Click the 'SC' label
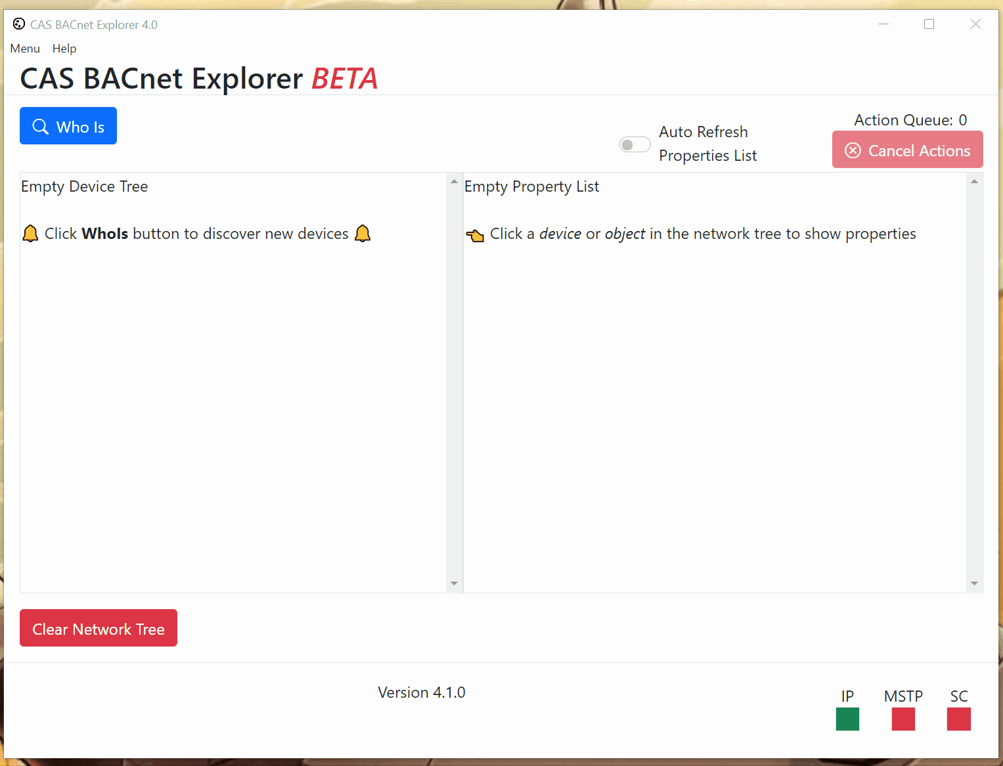This screenshot has width=1003, height=766. 959,696
